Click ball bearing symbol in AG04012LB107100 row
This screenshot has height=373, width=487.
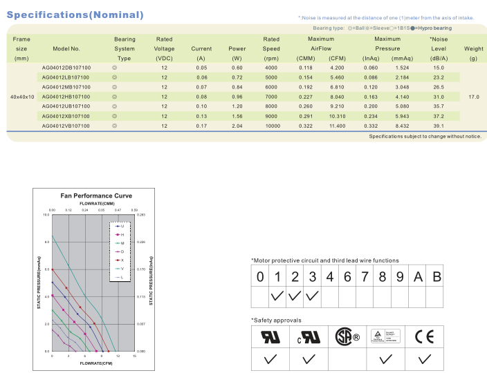click(x=114, y=77)
